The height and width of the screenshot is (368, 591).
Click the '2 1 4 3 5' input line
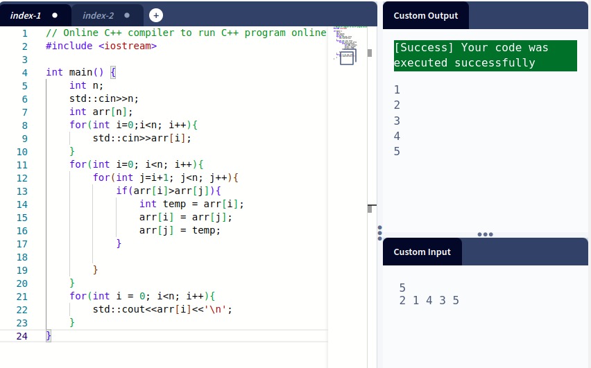click(429, 300)
